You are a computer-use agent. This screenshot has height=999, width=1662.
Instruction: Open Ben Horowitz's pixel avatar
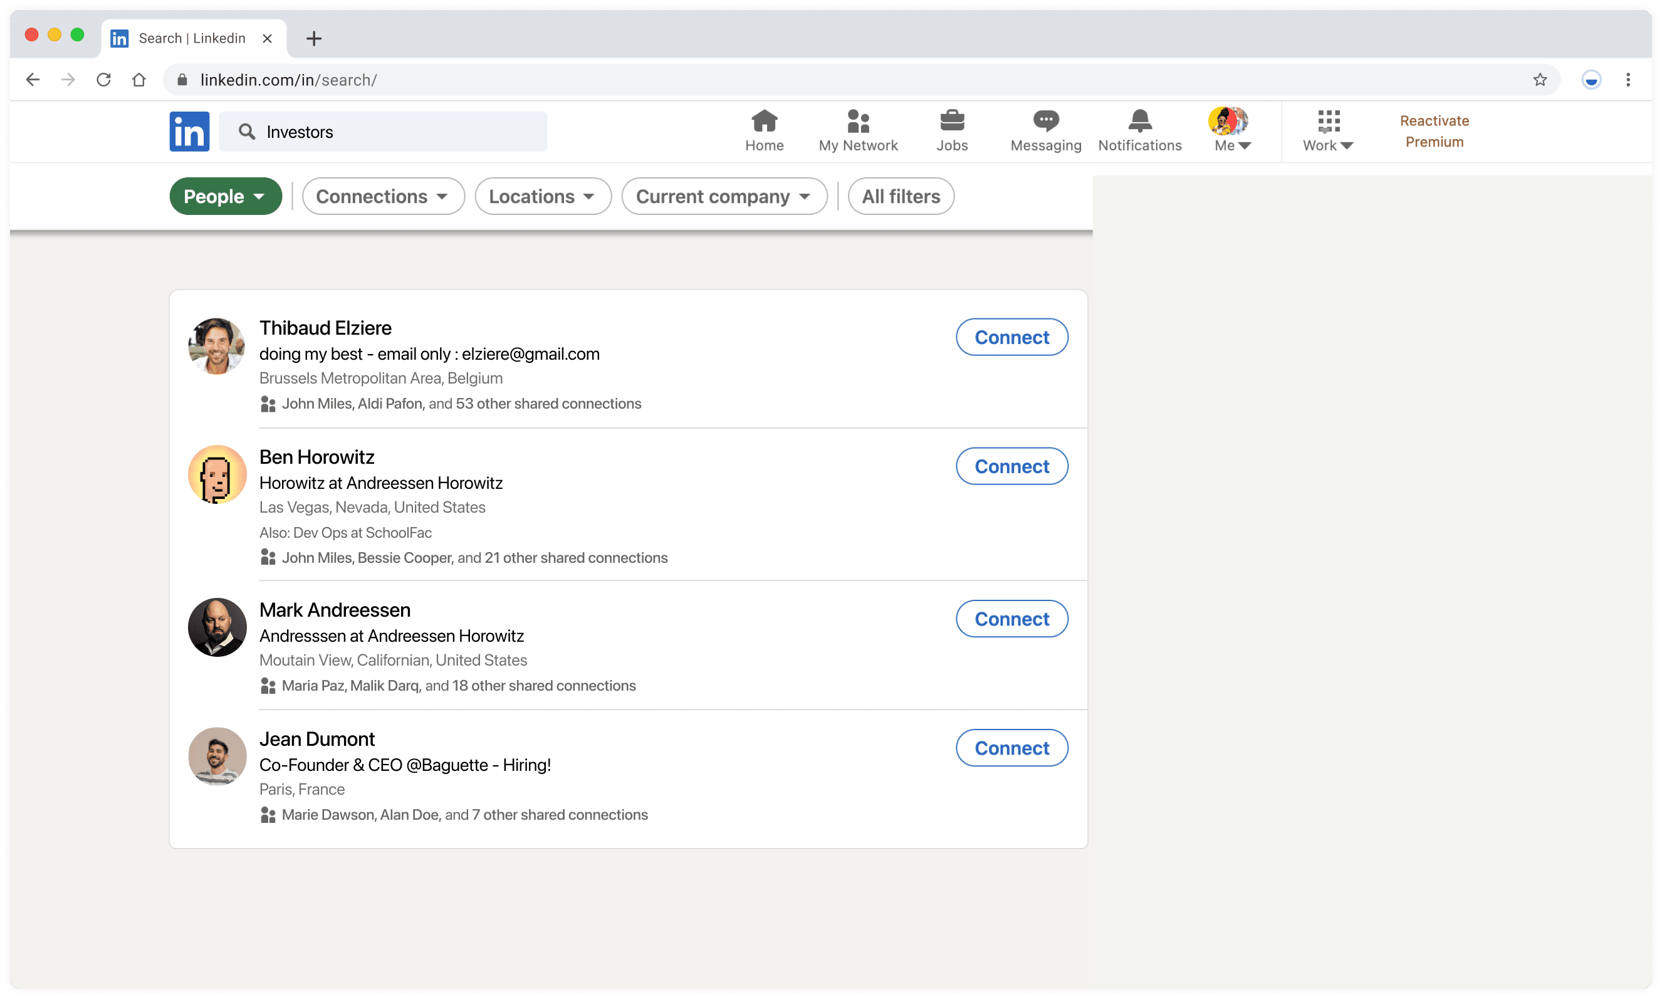click(217, 474)
